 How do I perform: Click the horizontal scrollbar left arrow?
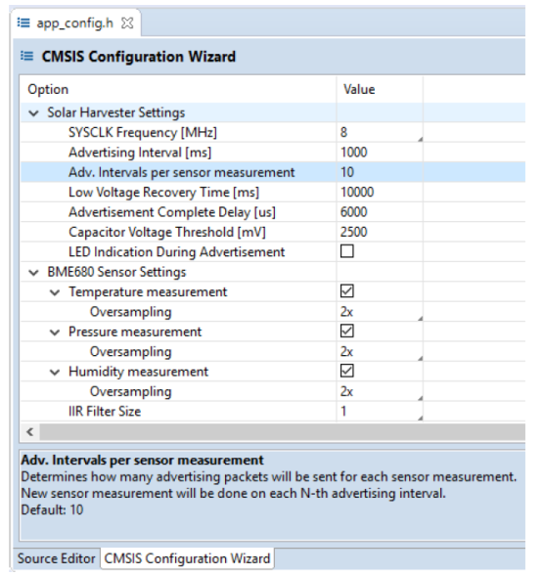30,432
